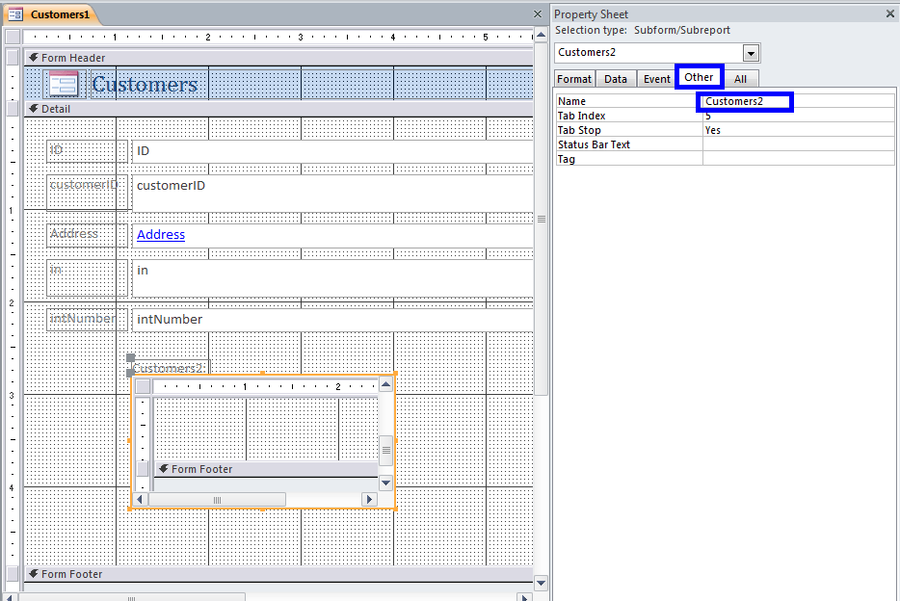Close the Customers1 form document
The image size is (900, 601).
(539, 14)
